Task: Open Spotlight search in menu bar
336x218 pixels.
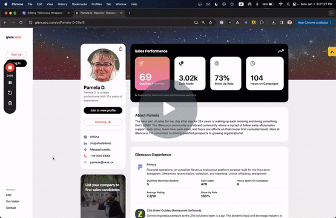Action: (288, 4)
